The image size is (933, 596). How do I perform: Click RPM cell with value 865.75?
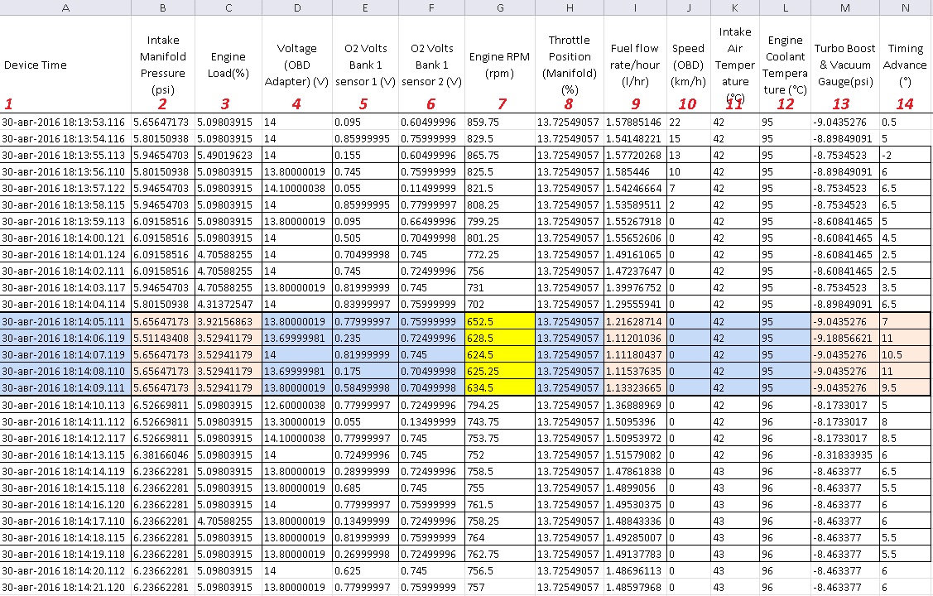[x=500, y=156]
